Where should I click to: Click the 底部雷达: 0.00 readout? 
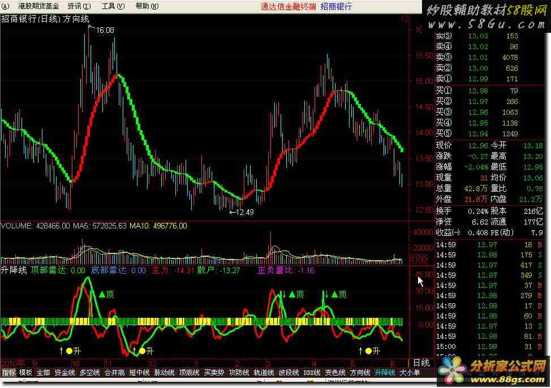pyautogui.click(x=118, y=270)
